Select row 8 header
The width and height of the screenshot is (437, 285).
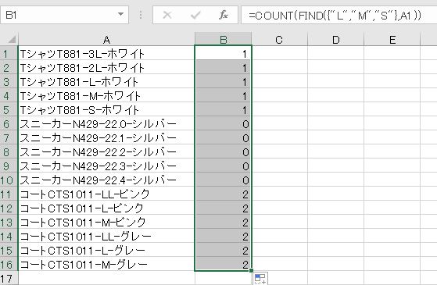click(x=9, y=151)
